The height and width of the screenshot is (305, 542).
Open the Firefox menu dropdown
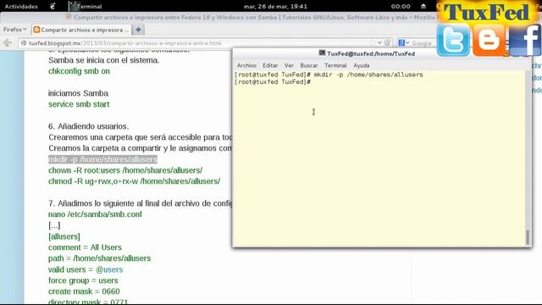coord(14,30)
